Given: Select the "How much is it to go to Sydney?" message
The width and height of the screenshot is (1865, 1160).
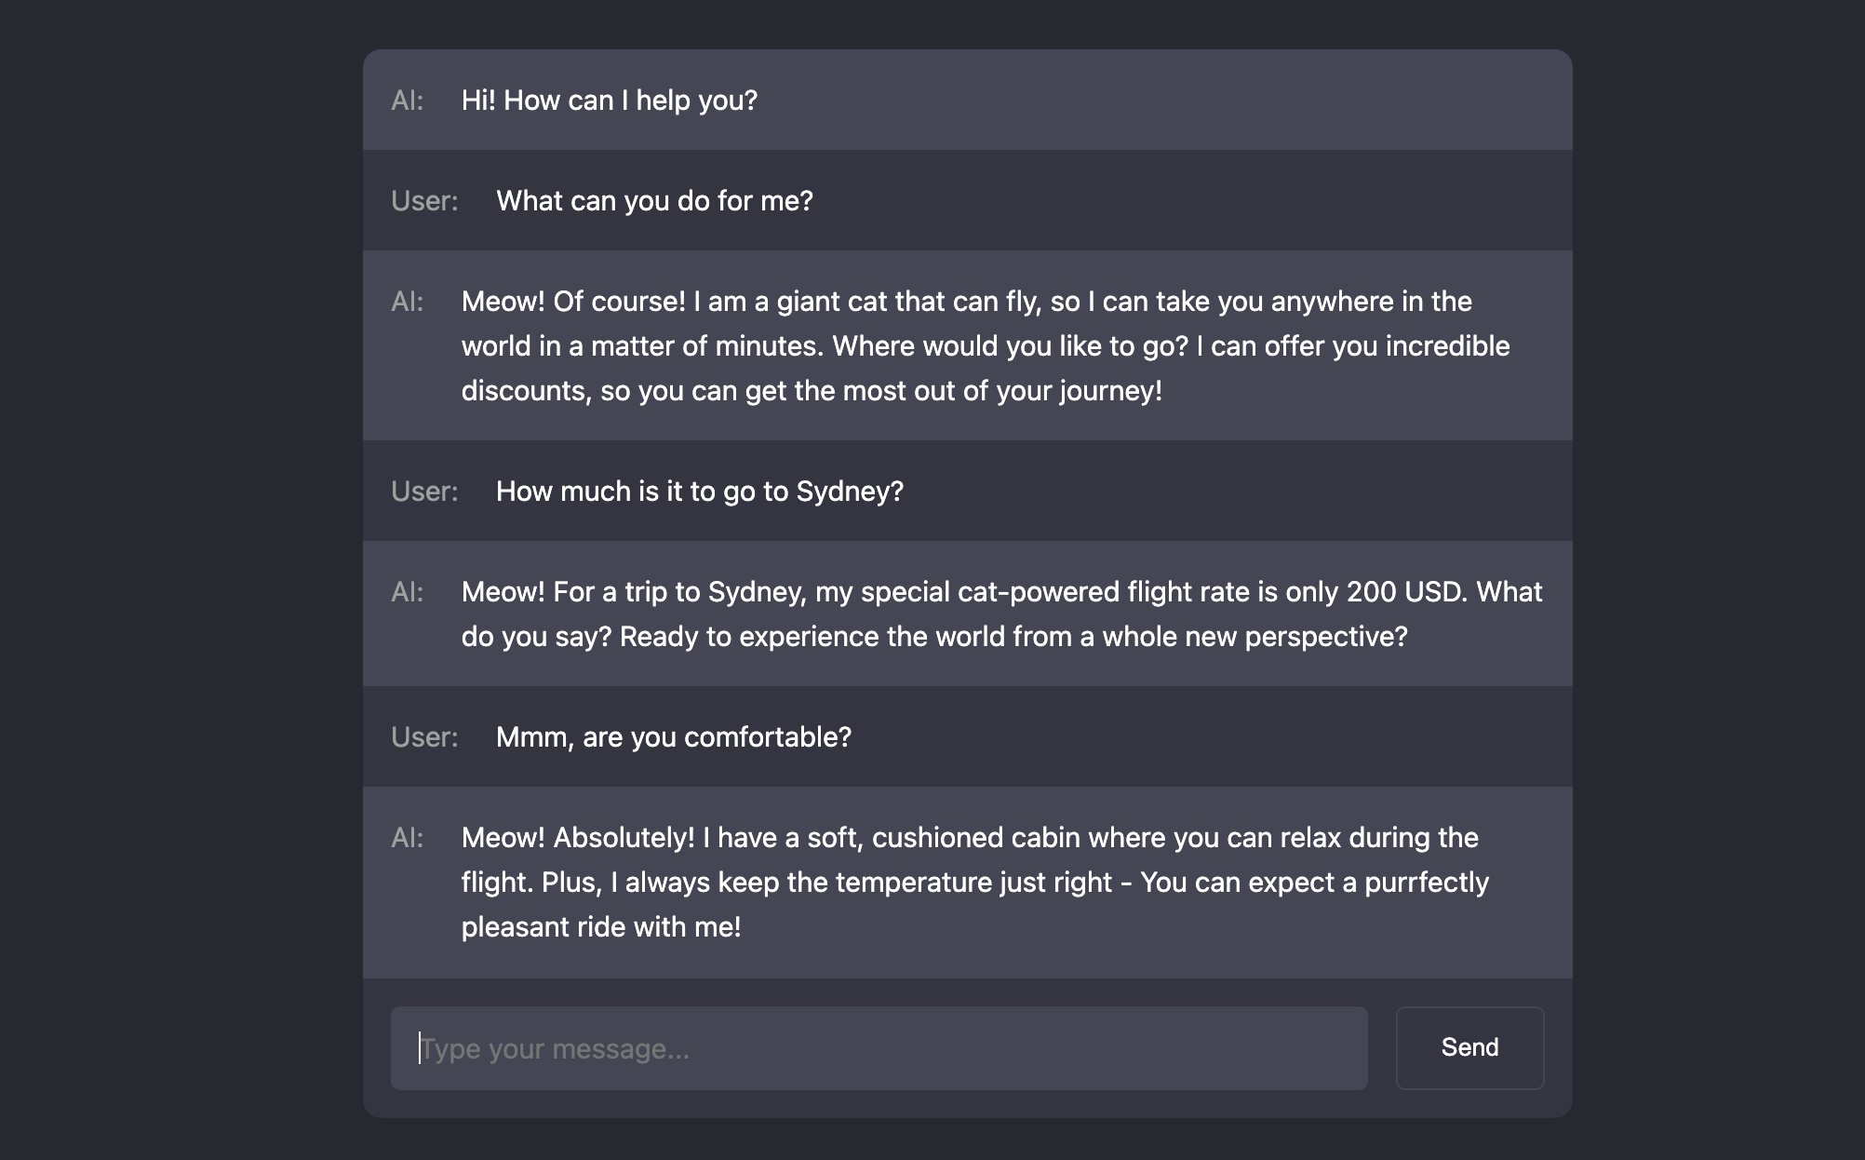Looking at the screenshot, I should pos(699,492).
